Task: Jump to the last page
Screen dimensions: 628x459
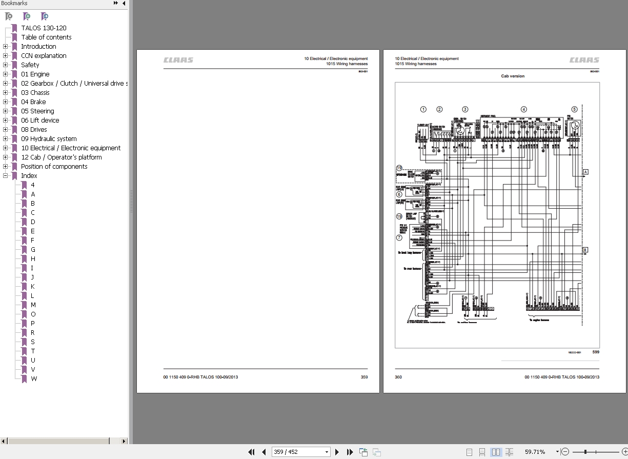Action: tap(350, 452)
